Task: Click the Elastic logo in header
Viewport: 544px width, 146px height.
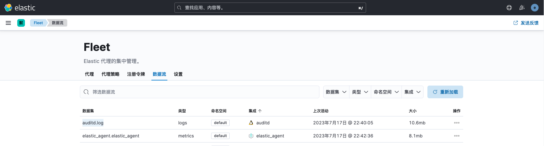Action: [20, 8]
